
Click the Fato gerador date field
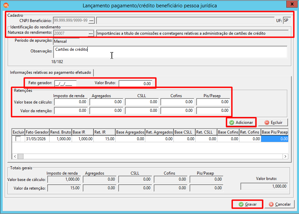[x=65, y=83]
